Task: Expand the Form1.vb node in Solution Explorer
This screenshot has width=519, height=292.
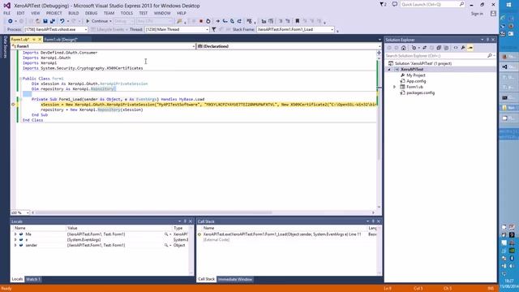Action: [394, 87]
